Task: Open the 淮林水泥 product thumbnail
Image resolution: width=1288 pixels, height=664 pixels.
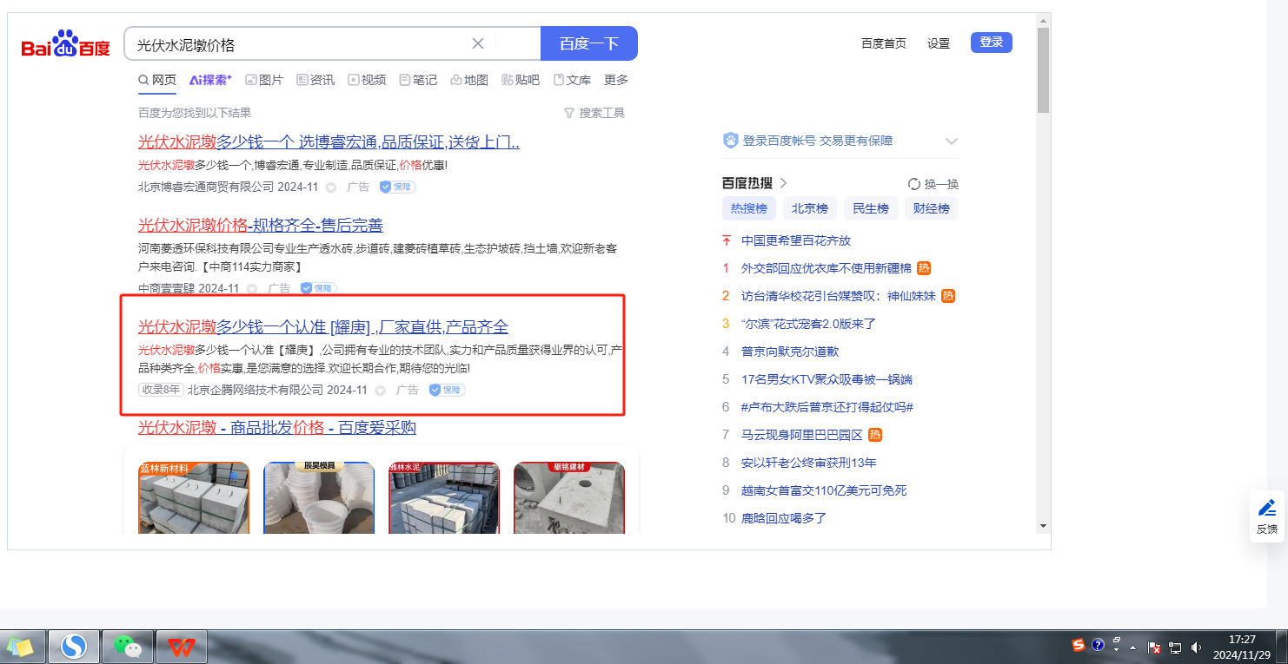Action: (x=444, y=497)
